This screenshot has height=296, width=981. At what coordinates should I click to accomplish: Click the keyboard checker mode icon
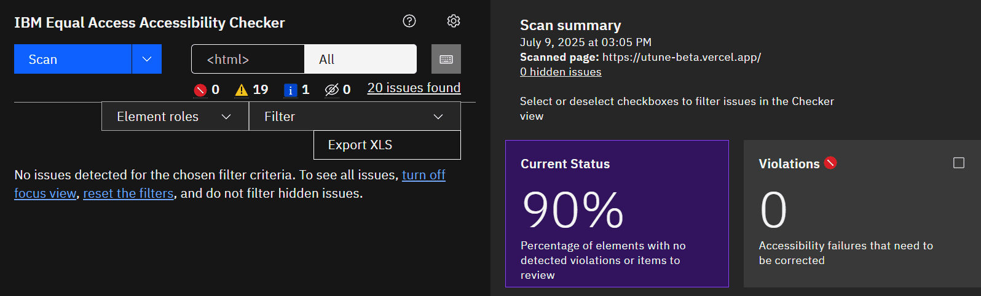point(446,59)
